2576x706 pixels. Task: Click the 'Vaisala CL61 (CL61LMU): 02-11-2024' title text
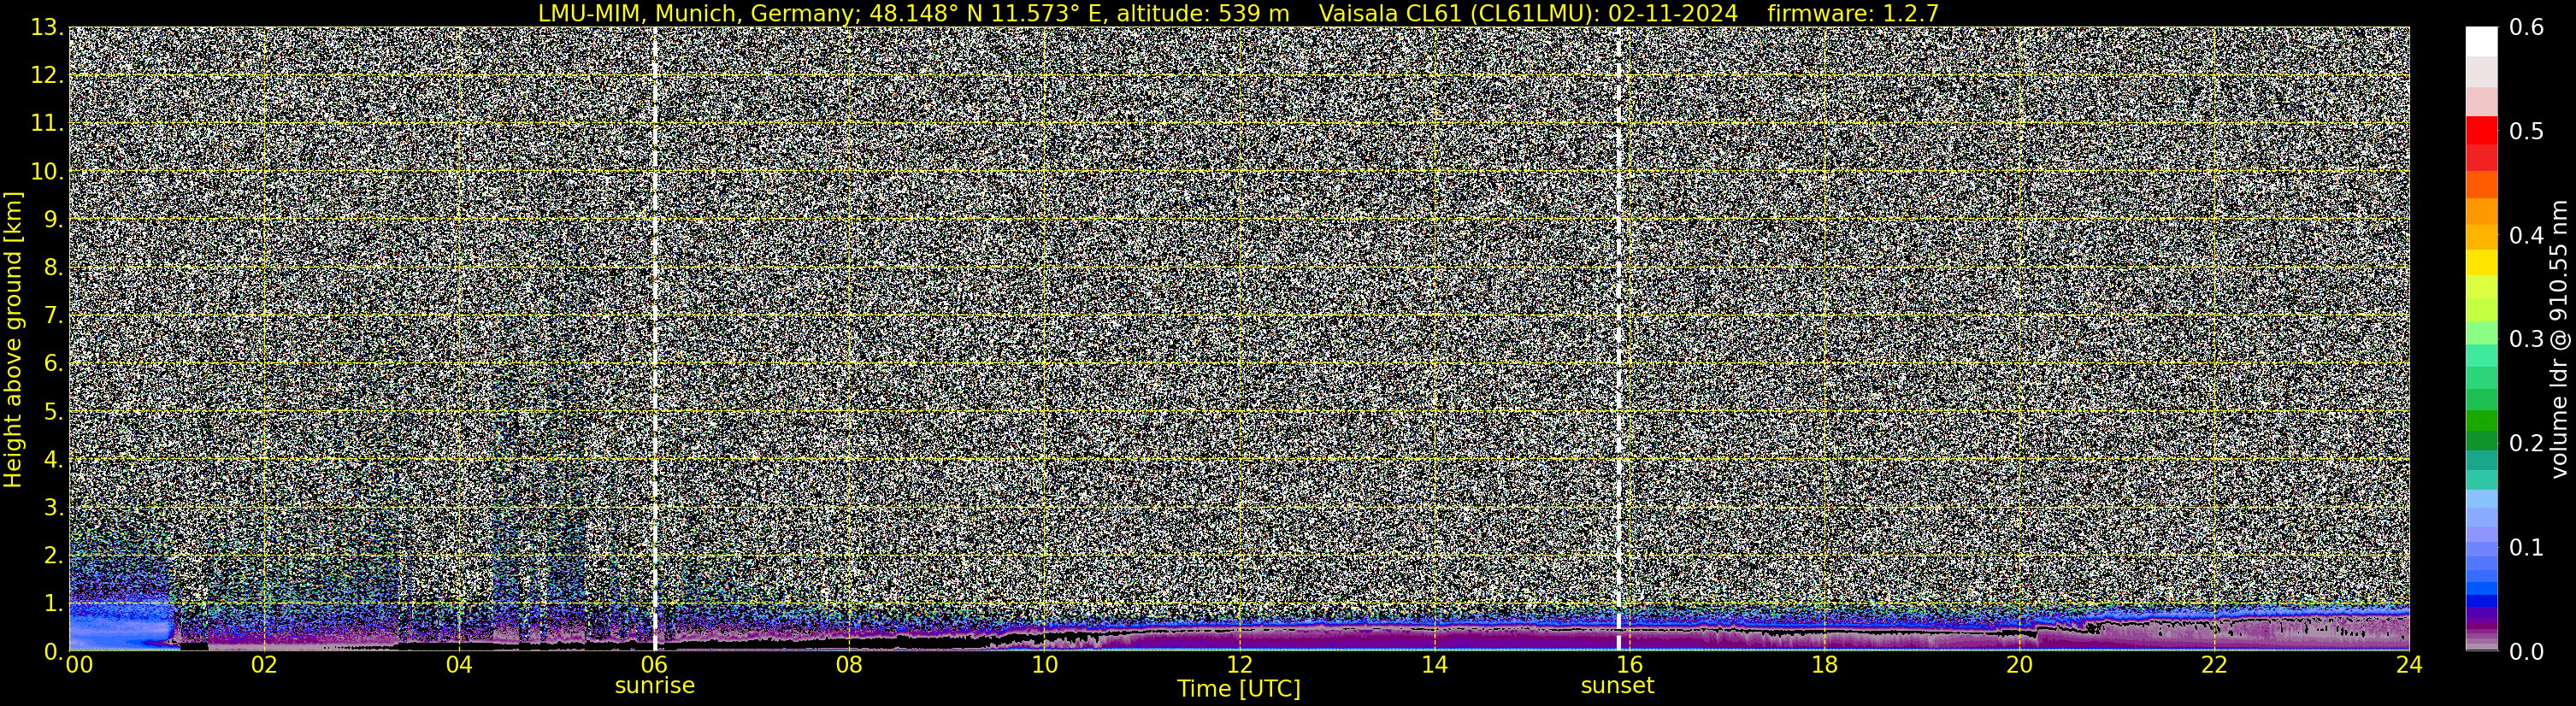point(1529,13)
